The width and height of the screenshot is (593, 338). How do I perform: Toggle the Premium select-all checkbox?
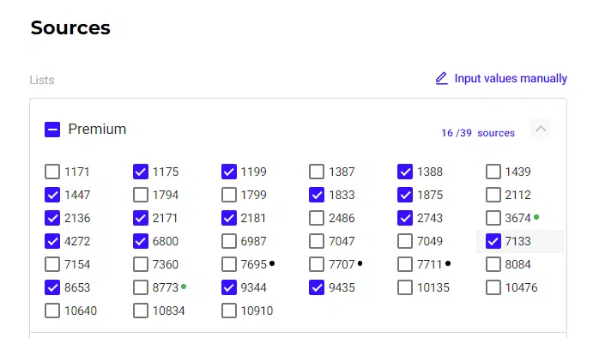pyautogui.click(x=52, y=130)
